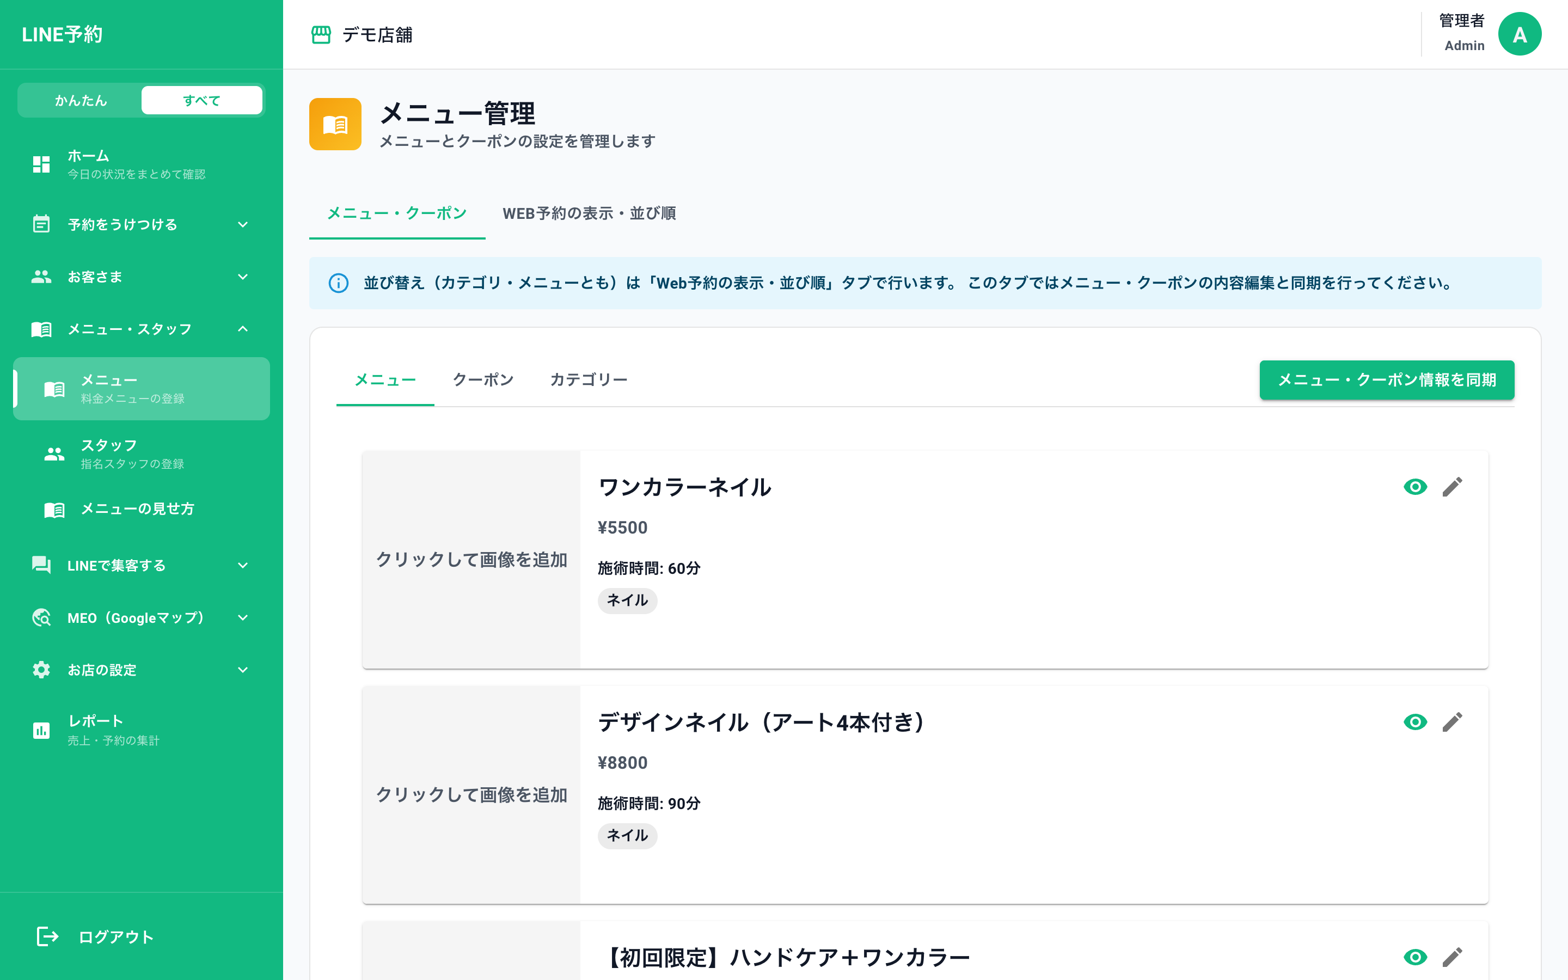Click the staff people icon for スタッフ
The image size is (1568, 980).
coord(54,454)
